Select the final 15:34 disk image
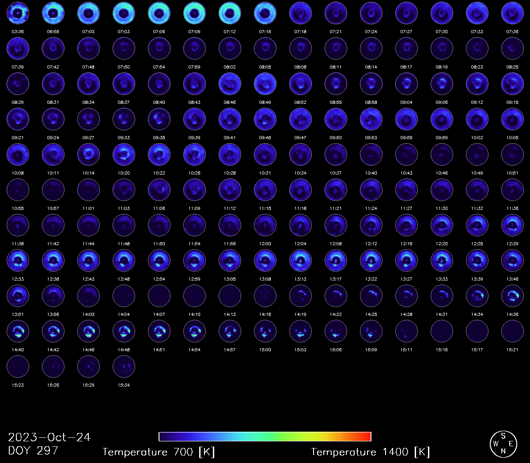The width and height of the screenshot is (530, 463). point(124,367)
